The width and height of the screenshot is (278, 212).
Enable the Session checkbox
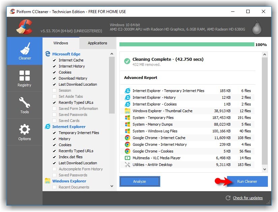point(54,90)
